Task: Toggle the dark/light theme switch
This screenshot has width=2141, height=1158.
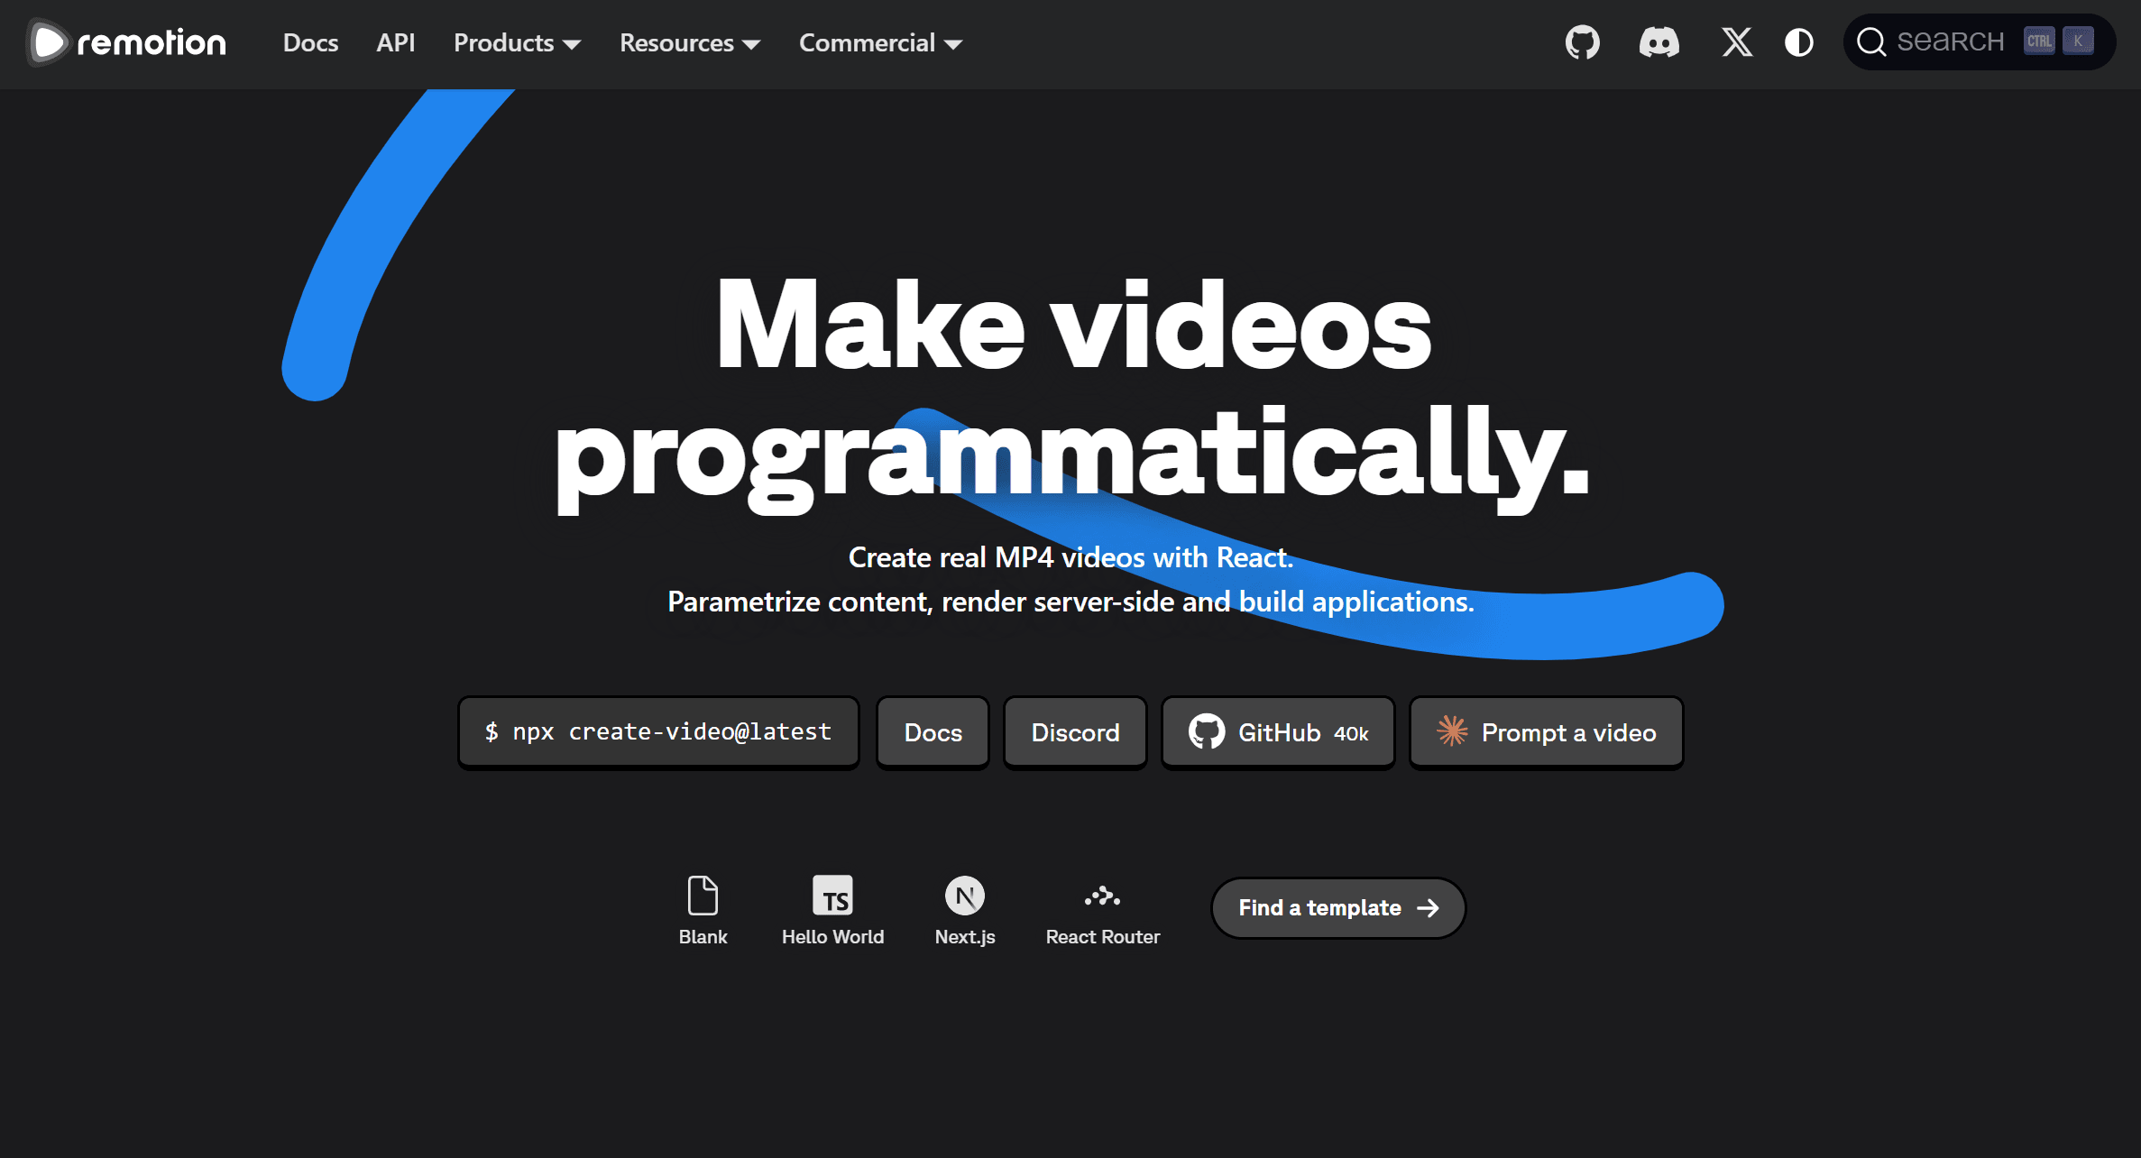Action: (1798, 42)
